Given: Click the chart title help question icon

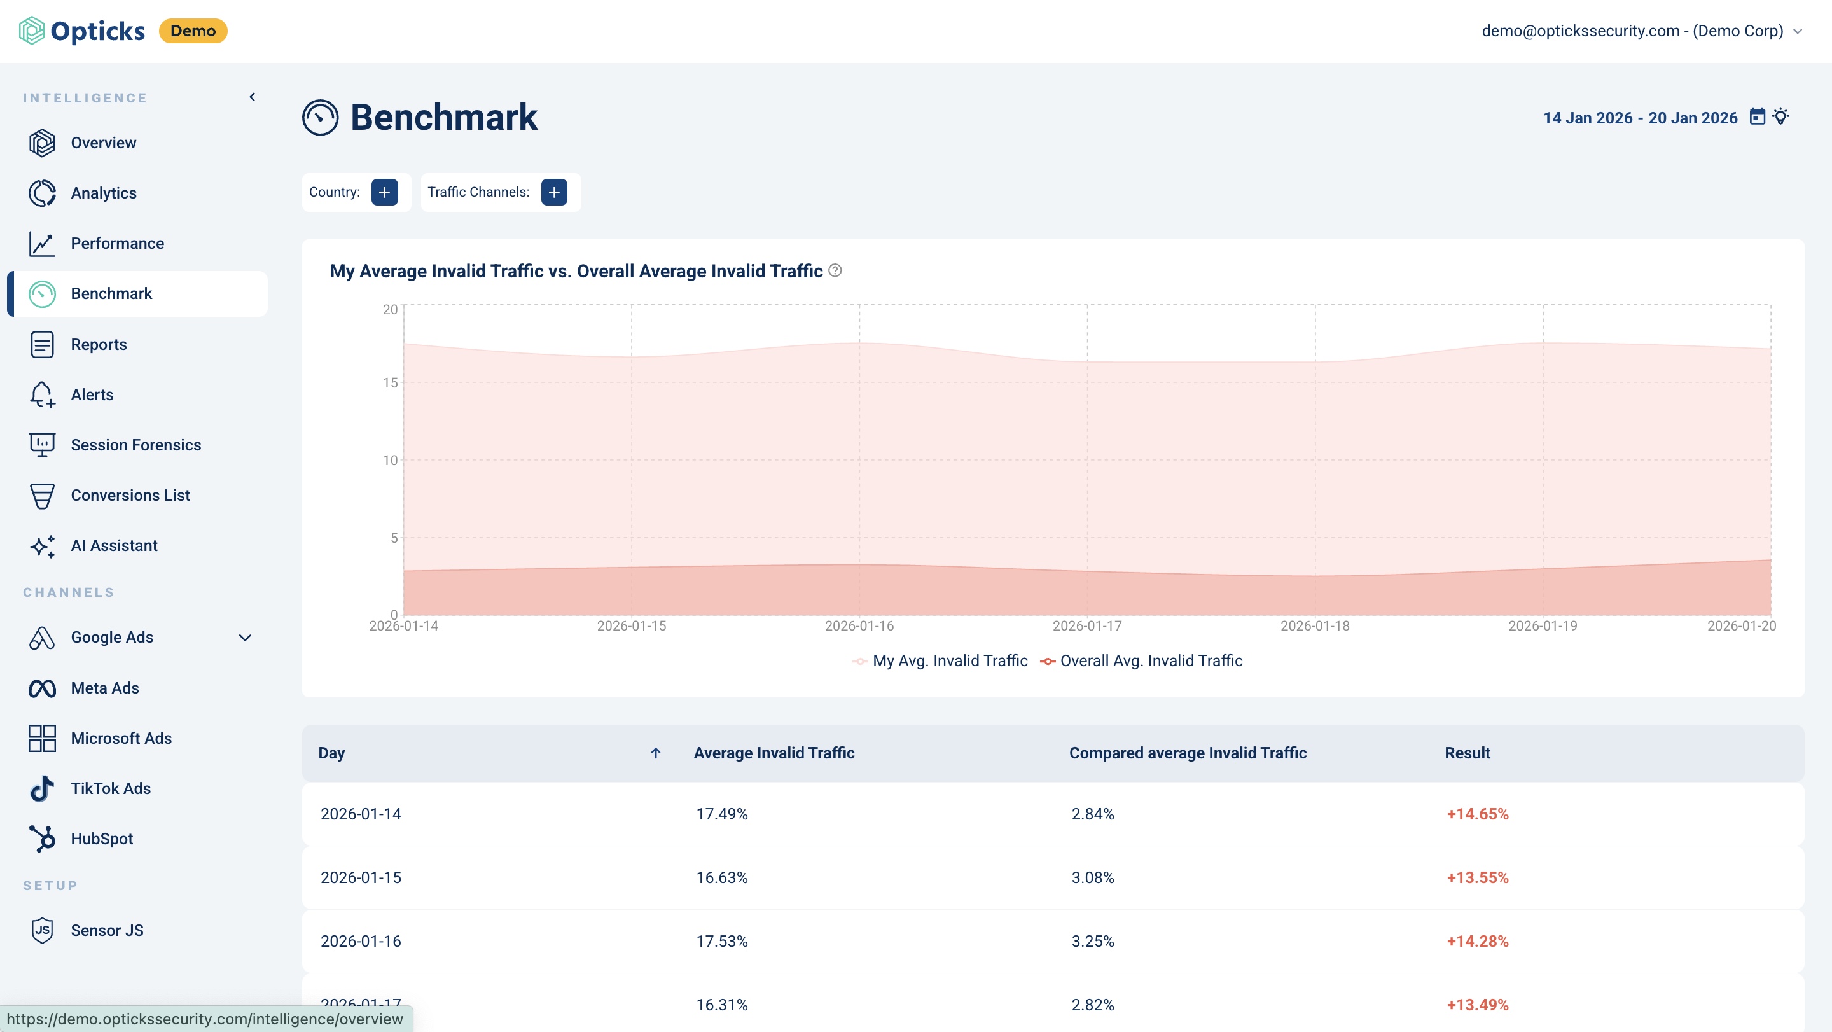Looking at the screenshot, I should click(836, 271).
